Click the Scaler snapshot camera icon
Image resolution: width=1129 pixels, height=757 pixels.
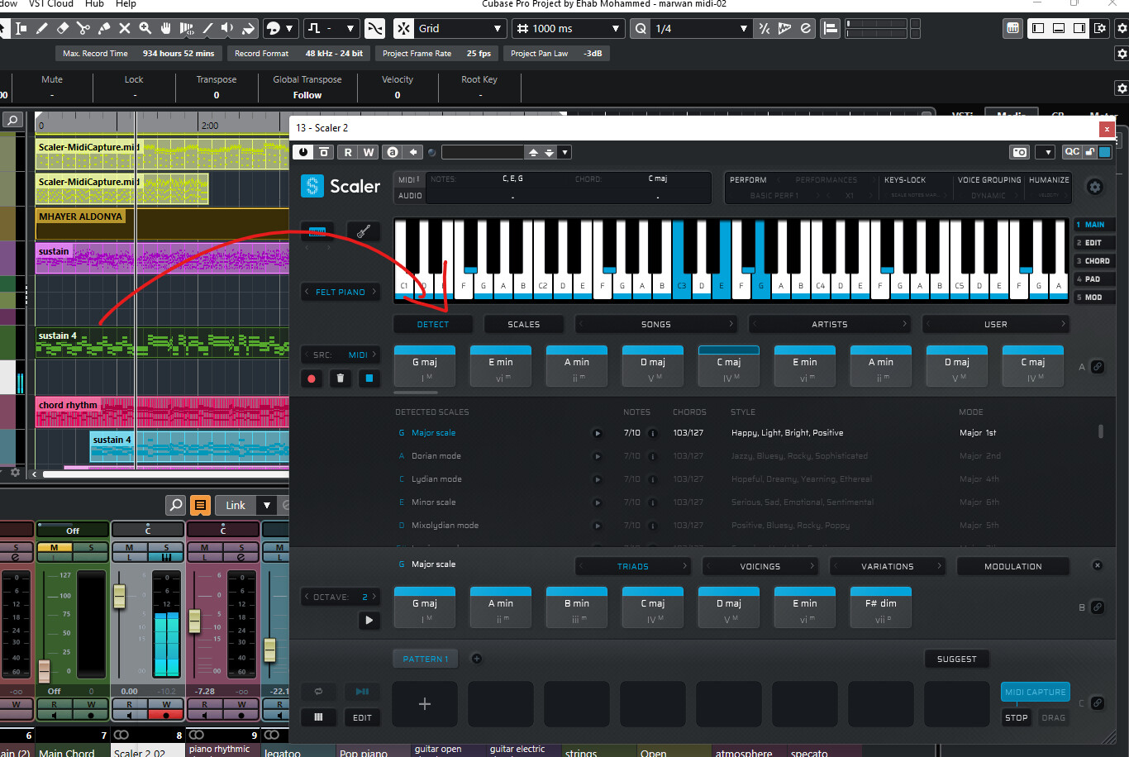[1020, 152]
